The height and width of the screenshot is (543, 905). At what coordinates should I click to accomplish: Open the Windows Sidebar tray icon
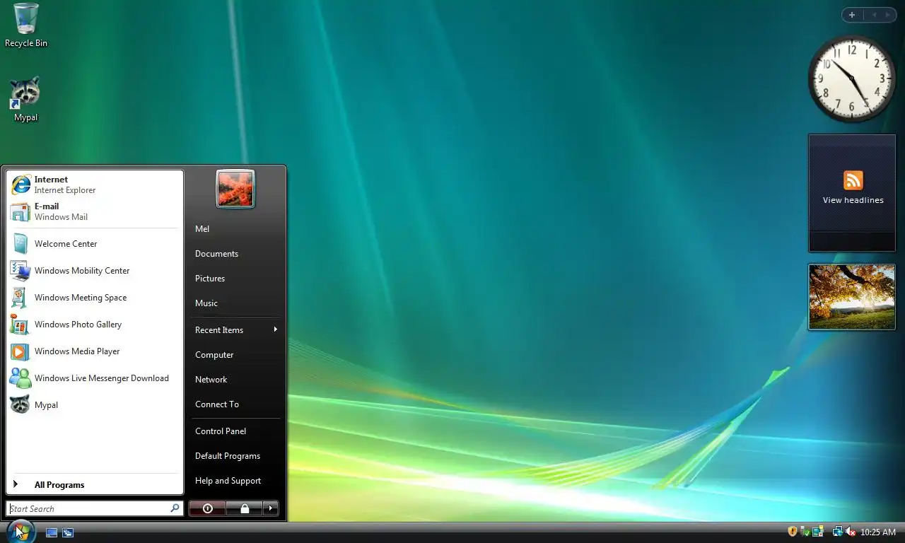tap(818, 532)
